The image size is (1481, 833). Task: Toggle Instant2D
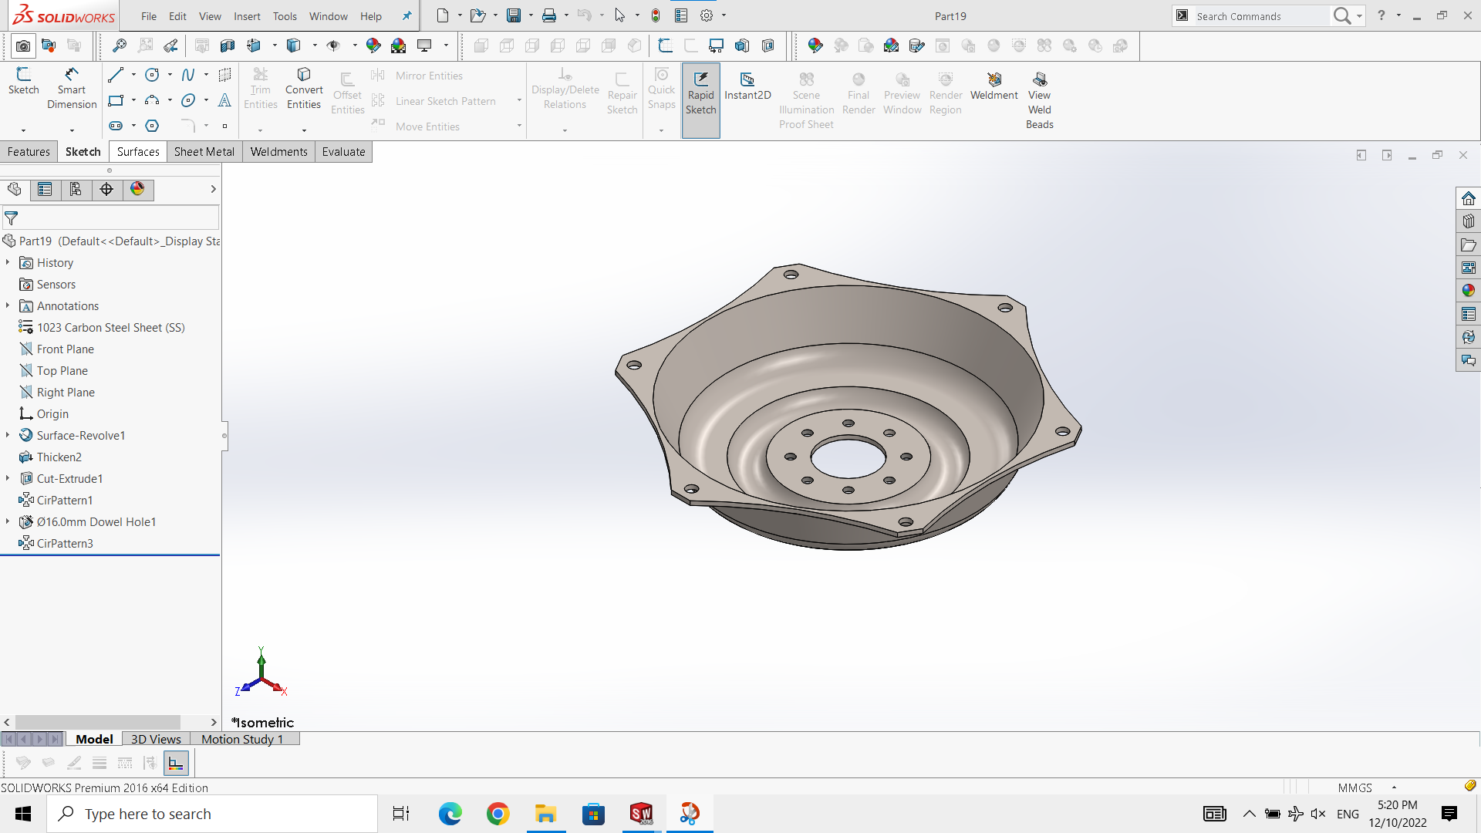(x=747, y=86)
